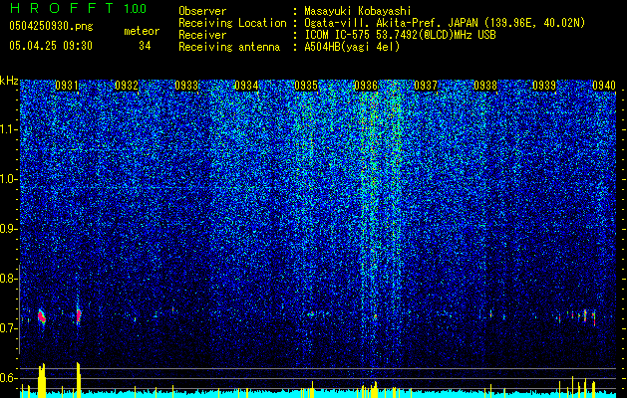Click the 0937 time marker
The width and height of the screenshot is (627, 398).
click(x=426, y=86)
